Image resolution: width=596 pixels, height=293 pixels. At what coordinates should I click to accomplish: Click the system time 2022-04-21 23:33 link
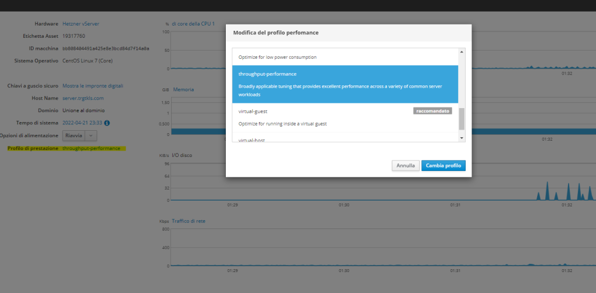[x=82, y=123]
